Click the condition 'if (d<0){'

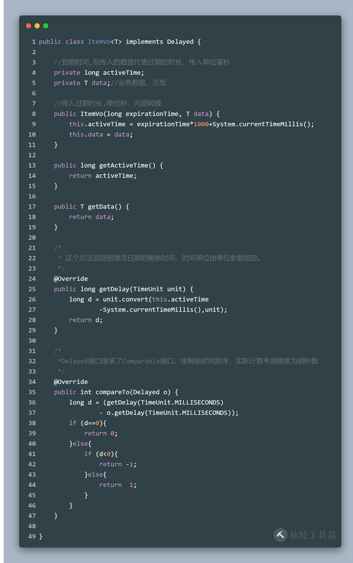click(x=101, y=454)
